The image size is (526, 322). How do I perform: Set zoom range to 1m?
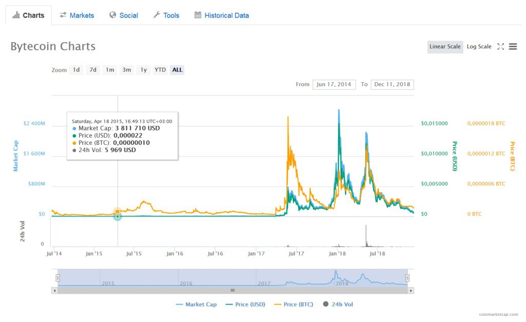pos(110,70)
